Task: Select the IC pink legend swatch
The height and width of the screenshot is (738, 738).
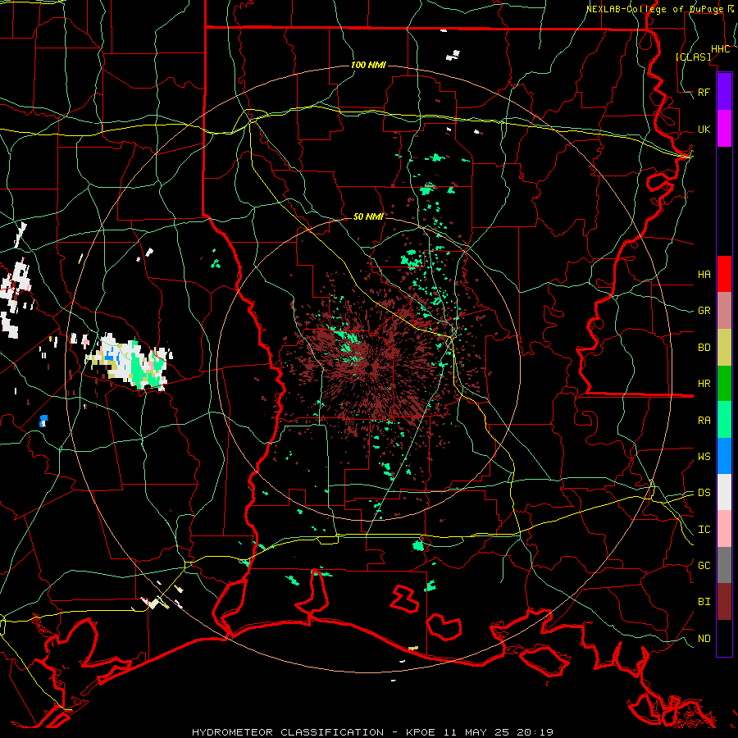Action: tap(724, 529)
